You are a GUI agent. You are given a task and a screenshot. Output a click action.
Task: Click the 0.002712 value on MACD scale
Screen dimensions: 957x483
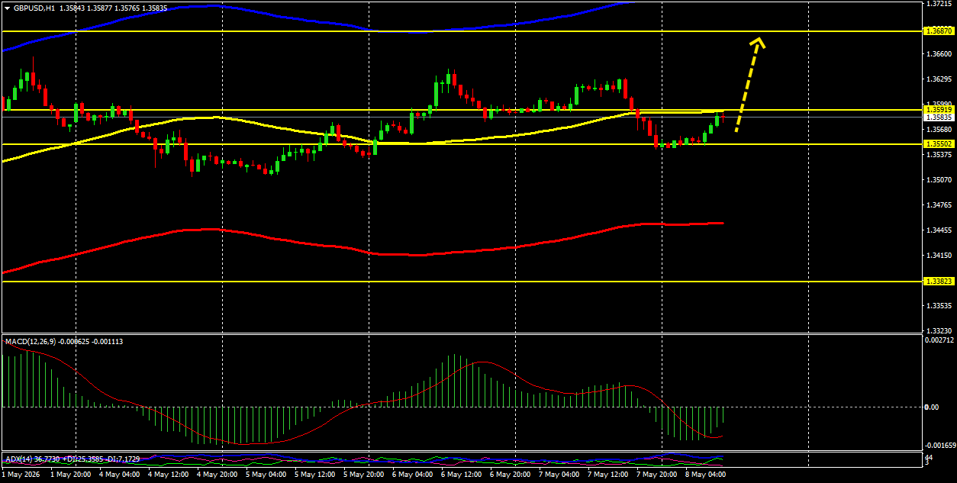click(x=938, y=340)
